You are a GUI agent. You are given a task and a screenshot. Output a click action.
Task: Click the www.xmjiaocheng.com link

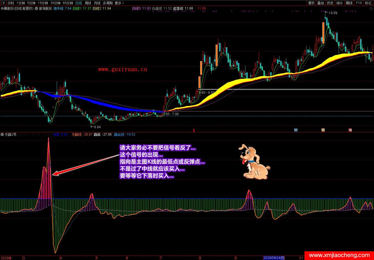[x=339, y=255]
